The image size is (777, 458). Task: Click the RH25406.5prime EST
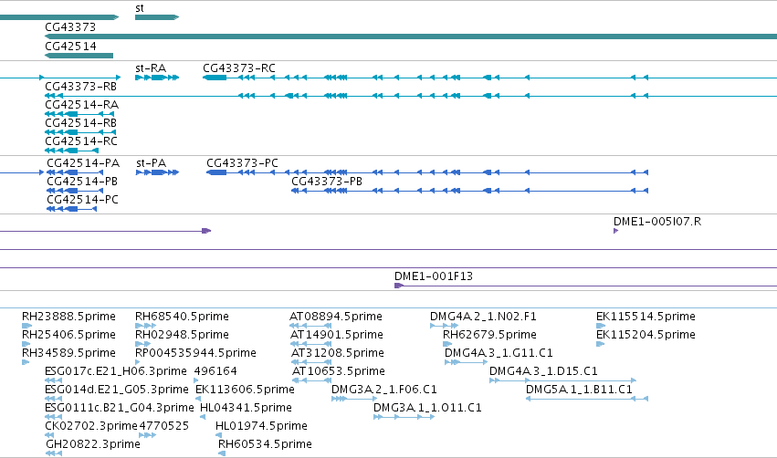26,344
